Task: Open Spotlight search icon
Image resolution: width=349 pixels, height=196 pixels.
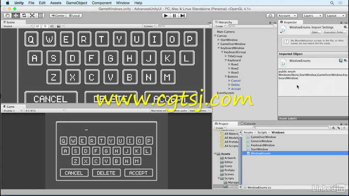Action: point(332,3)
